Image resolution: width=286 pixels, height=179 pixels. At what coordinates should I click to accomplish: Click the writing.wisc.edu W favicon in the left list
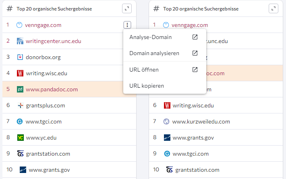pyautogui.click(x=20, y=73)
